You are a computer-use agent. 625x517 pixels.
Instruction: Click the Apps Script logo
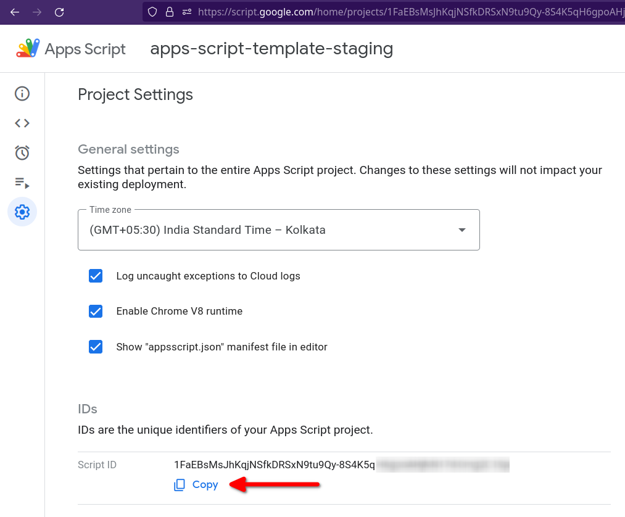(x=28, y=48)
